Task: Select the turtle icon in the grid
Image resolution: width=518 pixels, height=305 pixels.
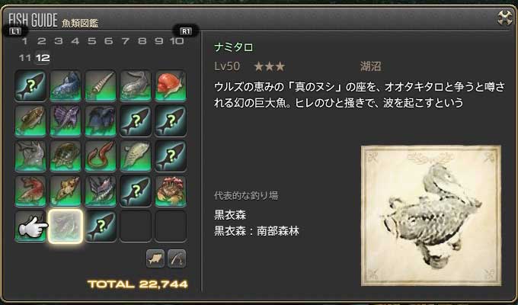Action: point(66,156)
